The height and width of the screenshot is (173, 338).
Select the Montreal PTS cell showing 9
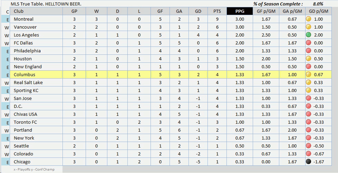pos(217,19)
